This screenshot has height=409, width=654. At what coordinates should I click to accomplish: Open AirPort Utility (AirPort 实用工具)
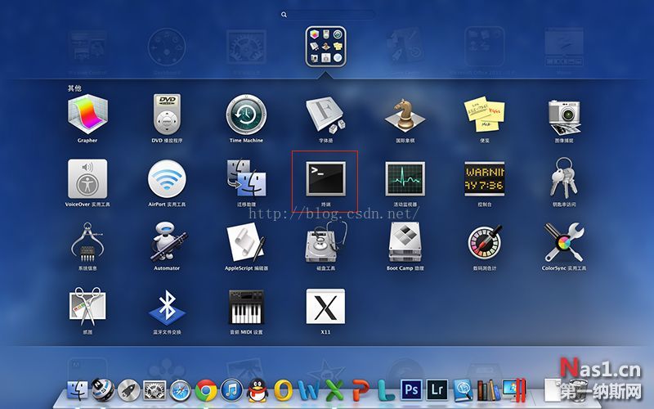[168, 178]
